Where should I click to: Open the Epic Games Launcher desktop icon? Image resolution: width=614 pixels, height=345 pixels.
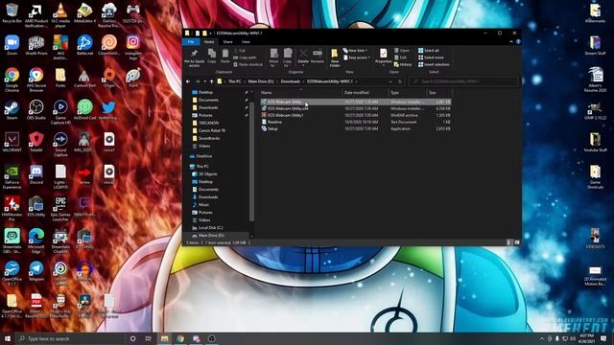60,209
